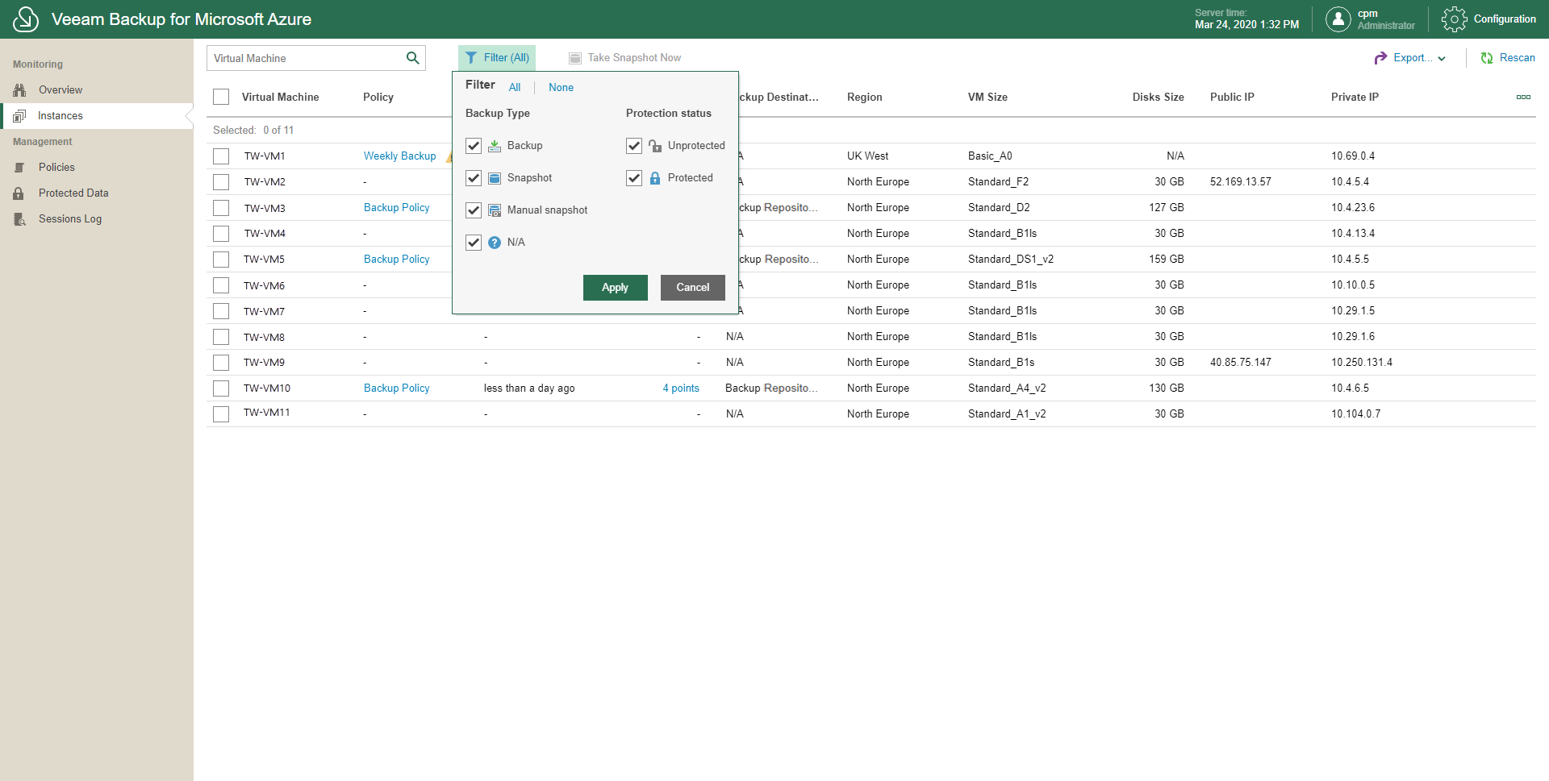Click the Virtual Machine search field
The height and width of the screenshot is (781, 1549).
307,58
